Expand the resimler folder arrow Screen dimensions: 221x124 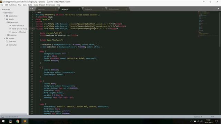coord(6,35)
